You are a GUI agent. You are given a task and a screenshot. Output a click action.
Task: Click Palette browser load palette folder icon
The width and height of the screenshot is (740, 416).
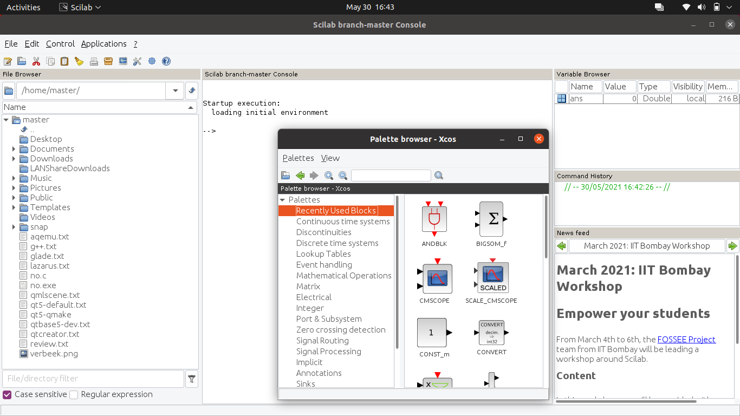pos(285,175)
